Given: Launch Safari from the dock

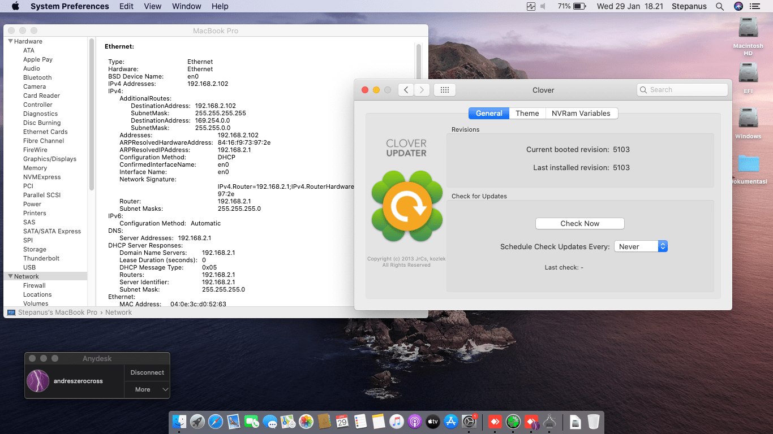Looking at the screenshot, I should click(215, 422).
